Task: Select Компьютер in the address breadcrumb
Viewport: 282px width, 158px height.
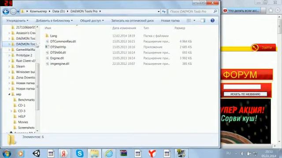Action: coord(38,11)
